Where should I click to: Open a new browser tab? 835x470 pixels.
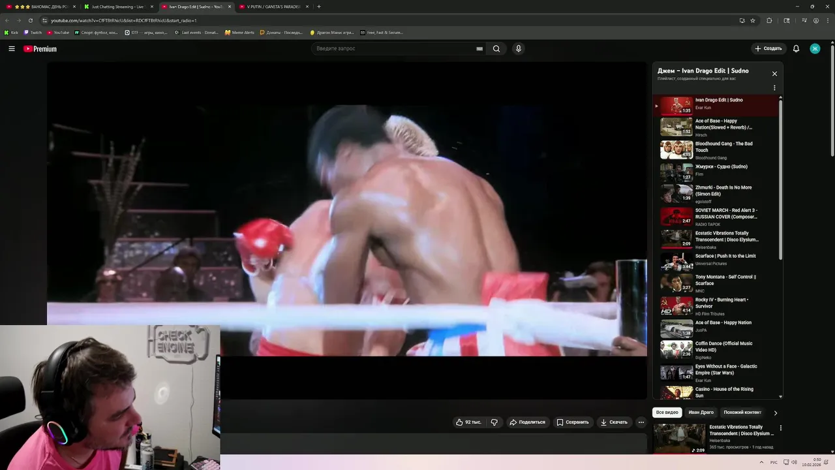(319, 7)
